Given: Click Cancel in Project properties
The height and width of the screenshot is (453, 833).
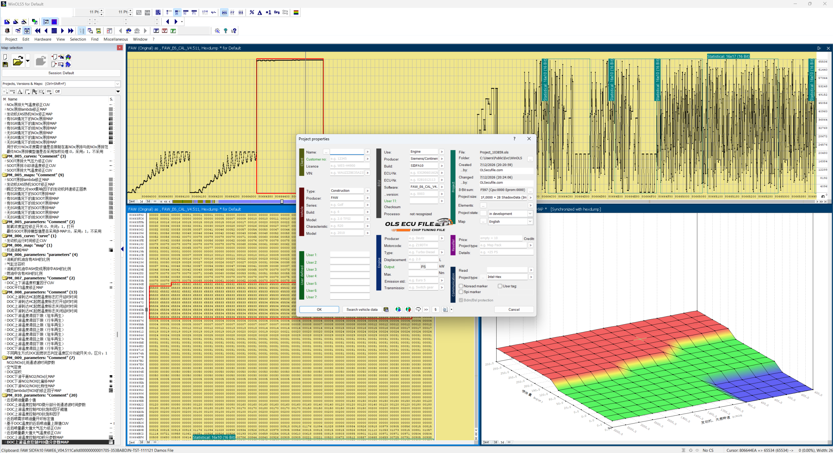Looking at the screenshot, I should (x=514, y=309).
